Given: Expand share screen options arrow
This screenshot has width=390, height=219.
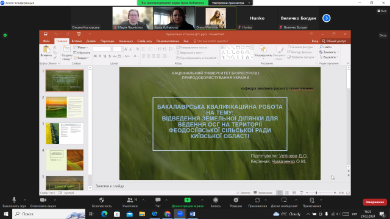Looking at the screenshot, I should coord(202,200).
